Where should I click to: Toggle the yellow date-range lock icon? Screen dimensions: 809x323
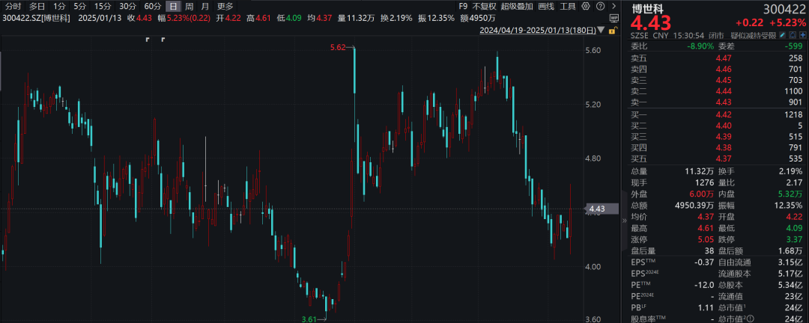coord(613,31)
